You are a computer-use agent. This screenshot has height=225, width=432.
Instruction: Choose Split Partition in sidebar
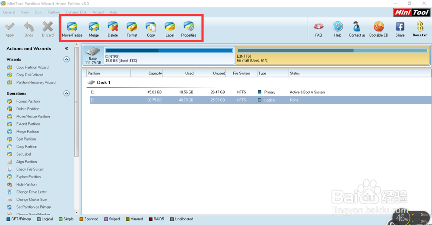pos(26,139)
